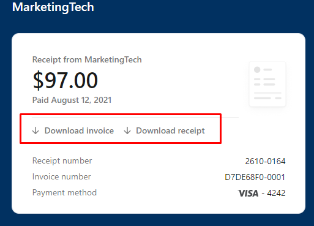Image resolution: width=314 pixels, height=226 pixels.
Task: Click the card ending 4242
Action: pyautogui.click(x=276, y=193)
